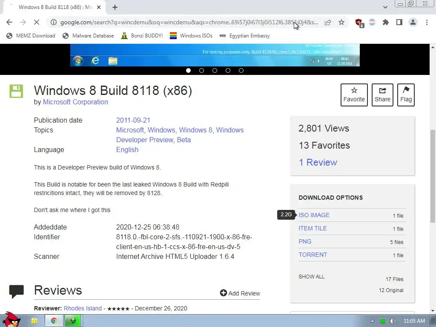436x327 pixels.
Task: Switch to Chrome in the taskbar
Action: point(54,321)
